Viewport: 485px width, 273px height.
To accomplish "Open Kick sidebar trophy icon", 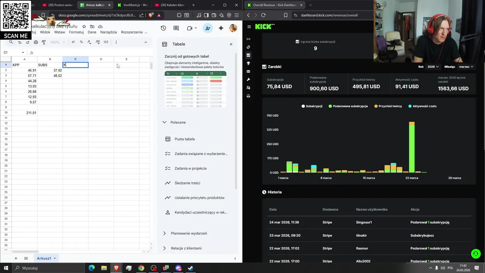I will pos(249,63).
